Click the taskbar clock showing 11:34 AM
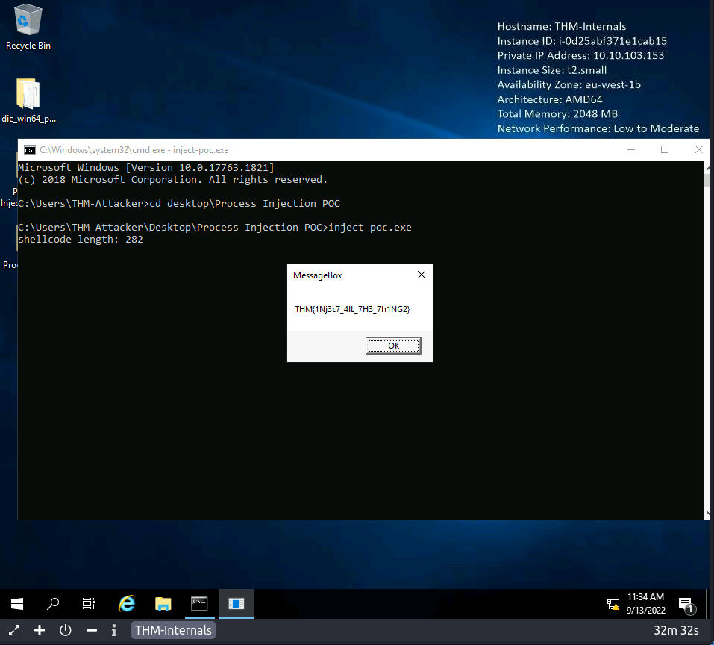The height and width of the screenshot is (645, 714). point(645,603)
